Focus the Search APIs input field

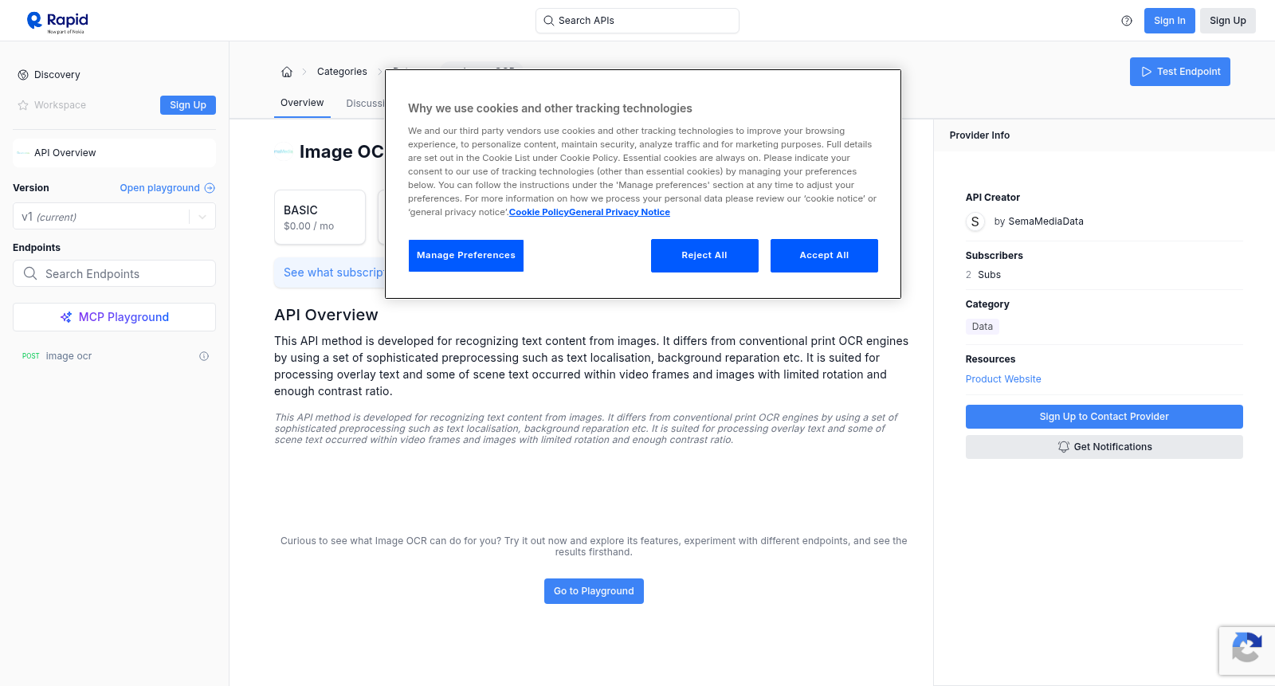coord(637,21)
